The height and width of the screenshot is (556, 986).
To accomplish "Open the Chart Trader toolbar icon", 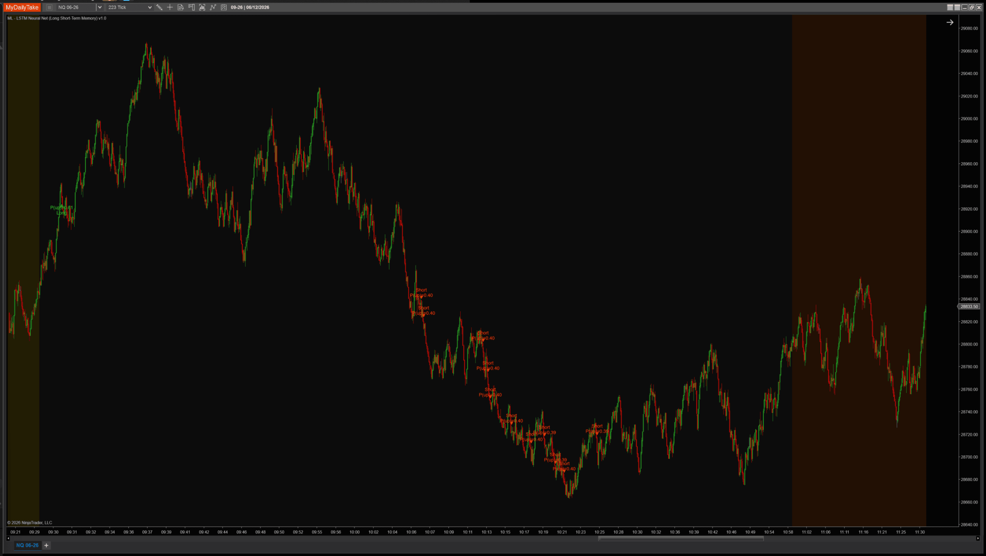I will coord(191,7).
